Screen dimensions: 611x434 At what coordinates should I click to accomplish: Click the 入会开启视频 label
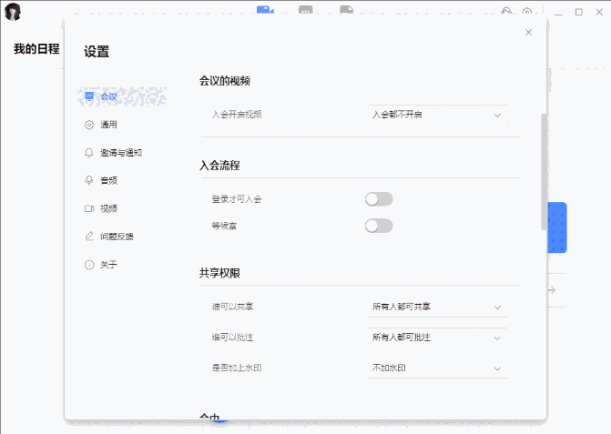(237, 115)
